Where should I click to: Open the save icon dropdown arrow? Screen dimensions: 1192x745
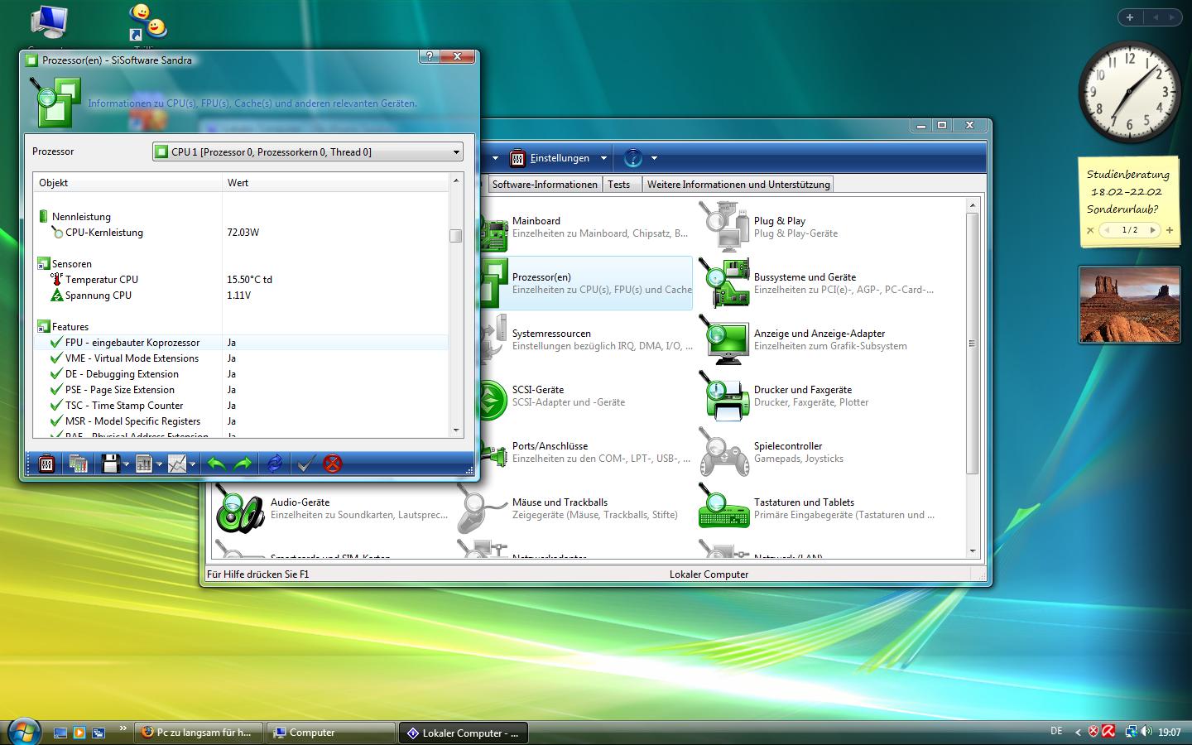pyautogui.click(x=126, y=465)
